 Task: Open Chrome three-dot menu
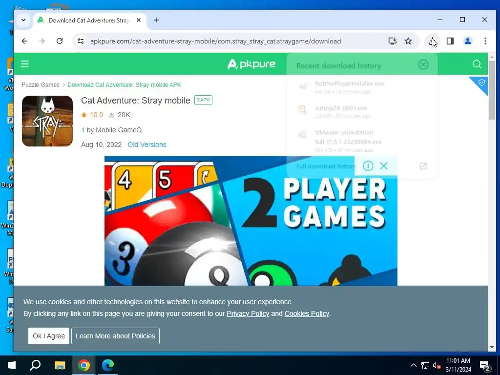point(485,41)
